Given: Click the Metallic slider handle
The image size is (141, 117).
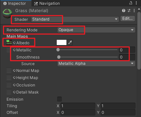Looking at the screenshot, I should [x=58, y=50].
